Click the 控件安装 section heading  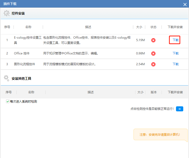[x=18, y=13]
